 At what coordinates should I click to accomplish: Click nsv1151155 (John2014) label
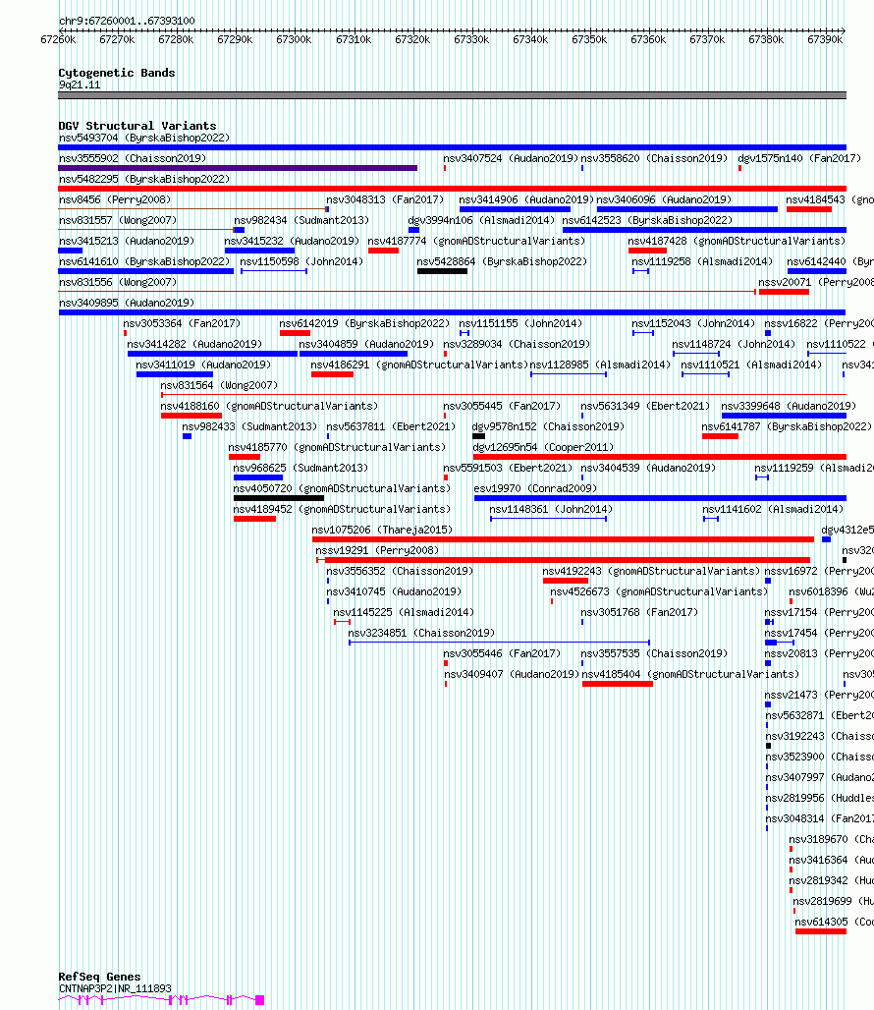click(520, 323)
